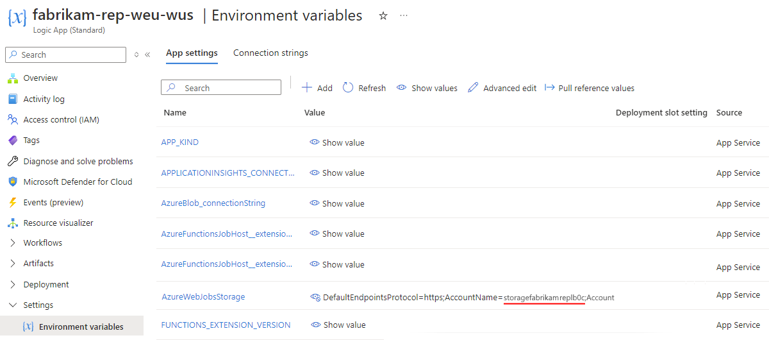
Task: Click the AzureWebJobsStorage connection string value
Action: click(468, 298)
